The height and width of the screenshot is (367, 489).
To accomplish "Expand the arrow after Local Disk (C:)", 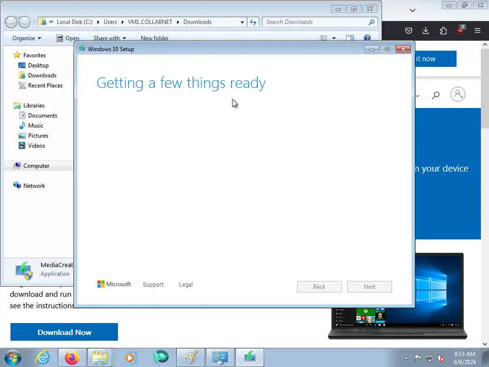I will pos(98,22).
